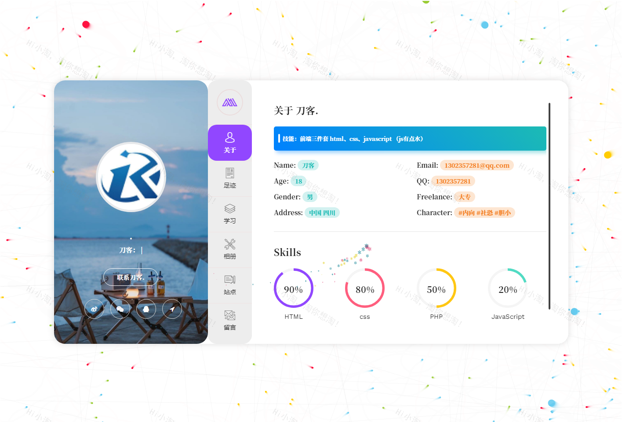The width and height of the screenshot is (622, 422).
Task: Click the purple logo at sidebar top
Action: pyautogui.click(x=229, y=102)
